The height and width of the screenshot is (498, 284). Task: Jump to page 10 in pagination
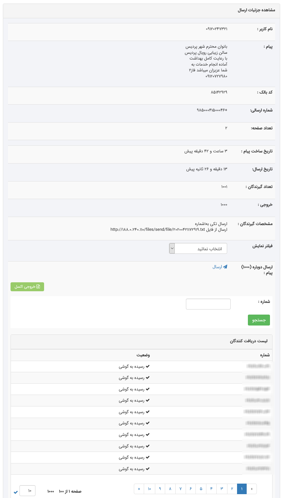149,489
